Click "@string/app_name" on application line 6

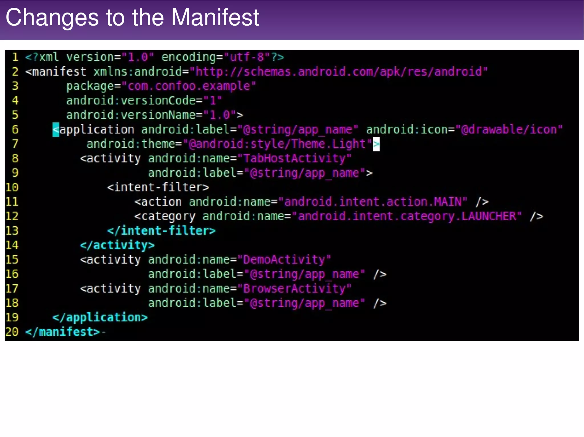tap(297, 130)
